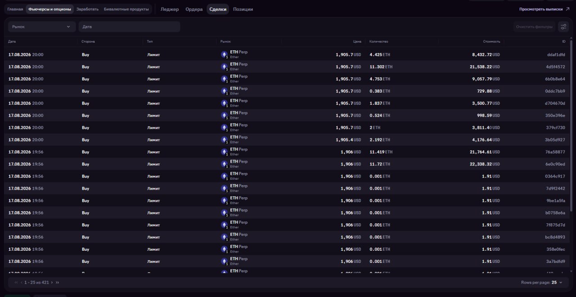Viewport: 576px width, 297px height.
Task: Select the Сделки tab
Action: [218, 9]
